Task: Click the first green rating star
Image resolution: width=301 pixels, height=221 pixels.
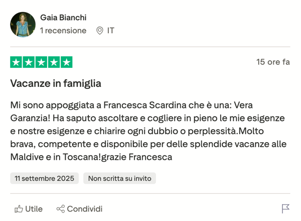Action: 16,62
